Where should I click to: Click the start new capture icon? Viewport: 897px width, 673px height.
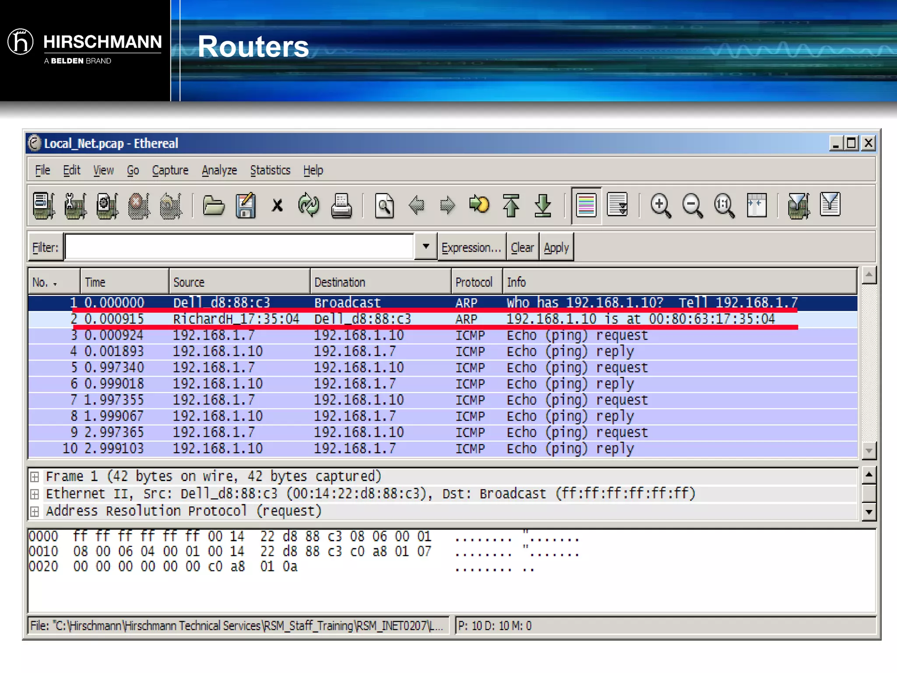point(107,205)
